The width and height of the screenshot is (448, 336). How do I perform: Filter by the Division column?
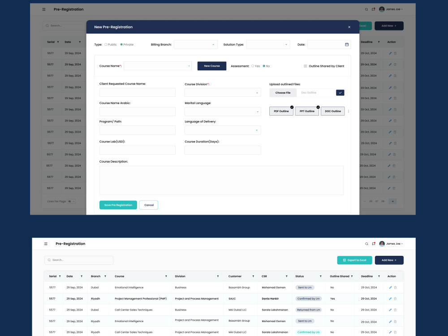point(218,276)
